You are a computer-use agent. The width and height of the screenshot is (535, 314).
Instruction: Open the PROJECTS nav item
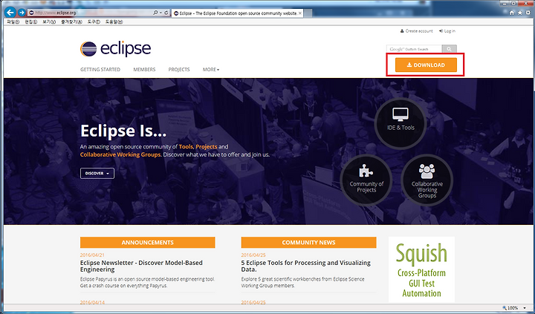pos(179,69)
